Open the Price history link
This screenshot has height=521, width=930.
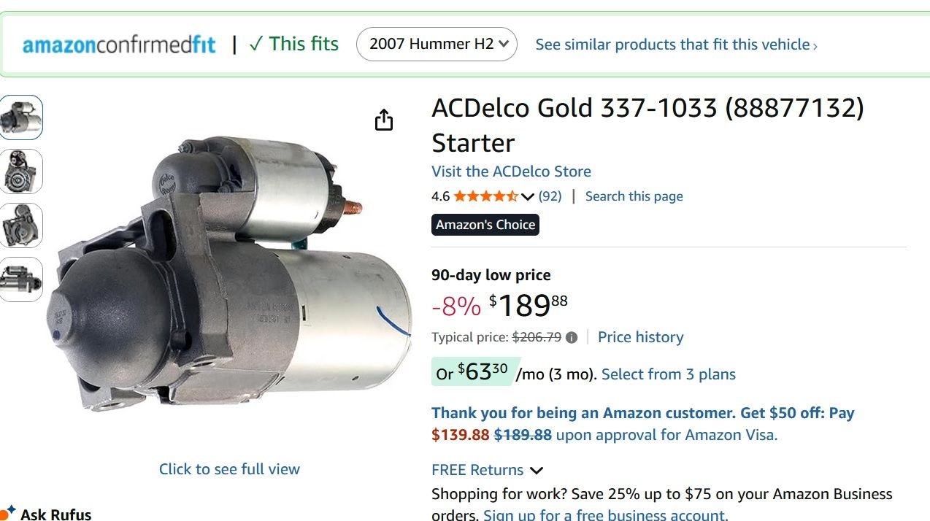click(x=640, y=337)
